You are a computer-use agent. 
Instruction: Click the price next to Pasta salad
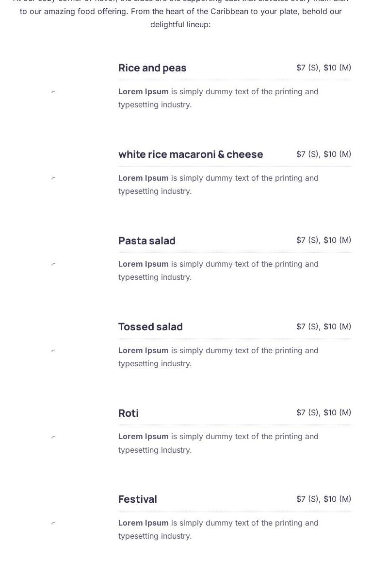coord(324,240)
